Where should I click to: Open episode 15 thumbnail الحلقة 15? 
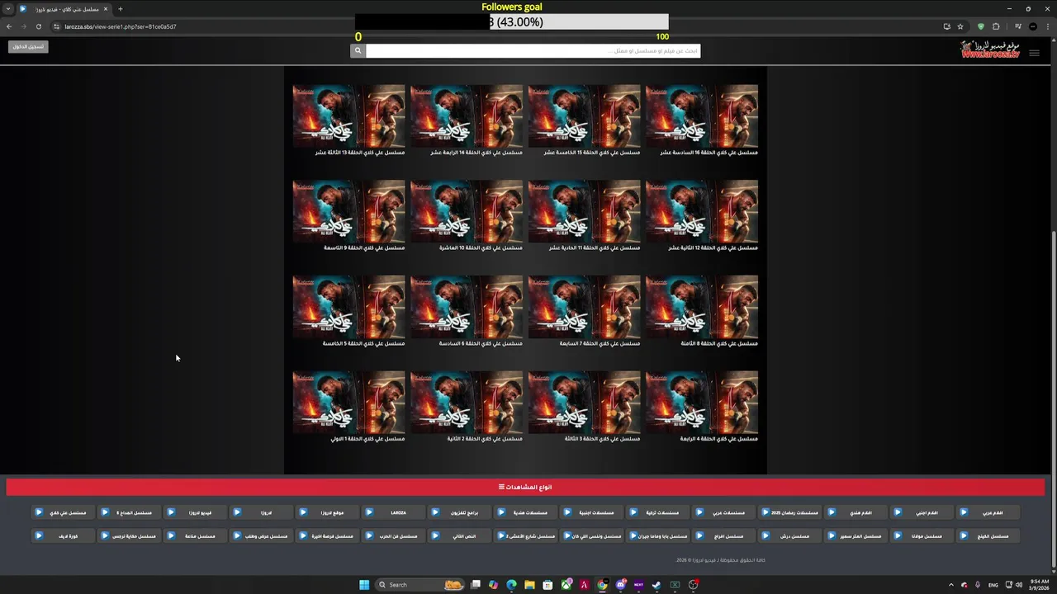point(584,115)
